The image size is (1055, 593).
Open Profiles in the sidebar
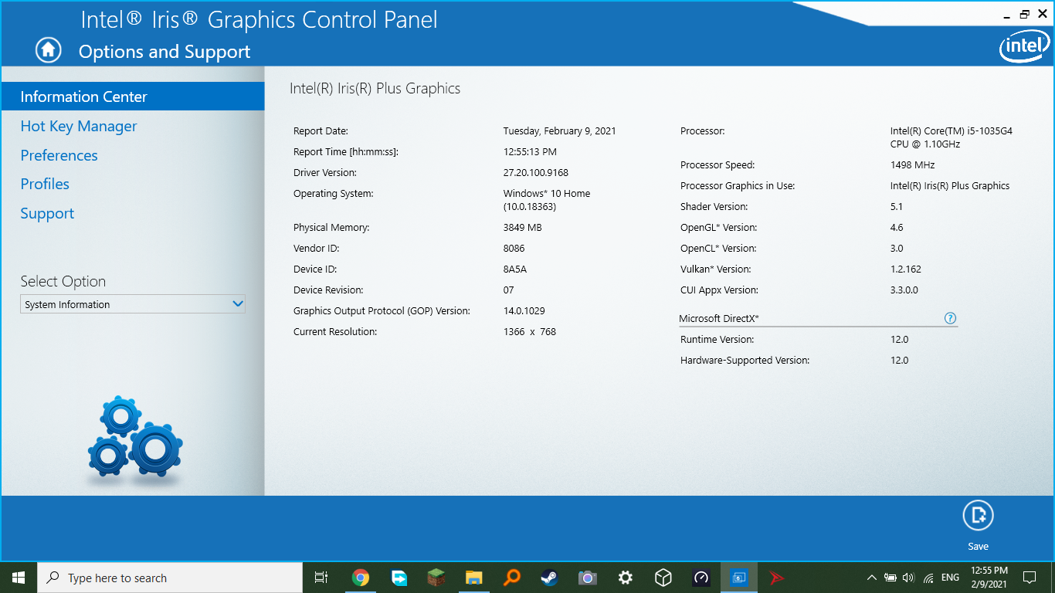coord(45,184)
